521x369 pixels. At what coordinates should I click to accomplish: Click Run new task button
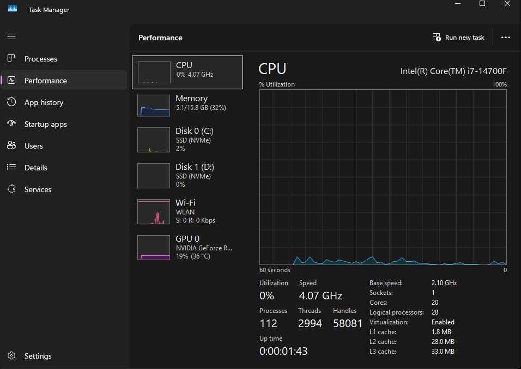point(458,38)
